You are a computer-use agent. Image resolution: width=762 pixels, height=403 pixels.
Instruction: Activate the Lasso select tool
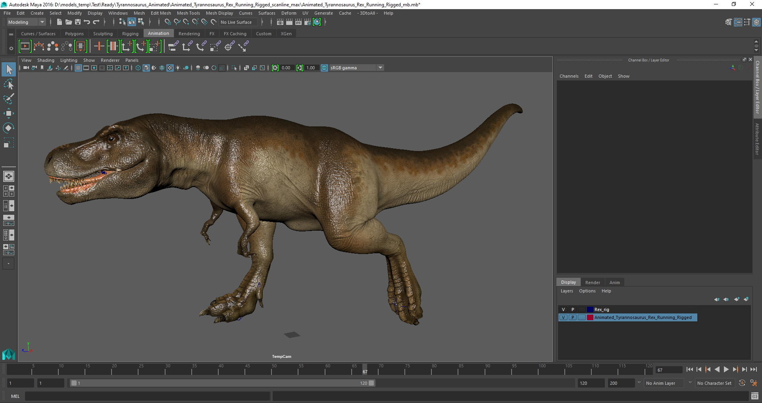click(8, 84)
